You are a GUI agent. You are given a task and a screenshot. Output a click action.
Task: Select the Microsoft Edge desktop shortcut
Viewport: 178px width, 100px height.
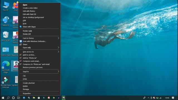(x=6, y=67)
